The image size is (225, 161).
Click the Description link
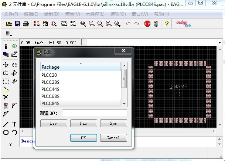27,141
